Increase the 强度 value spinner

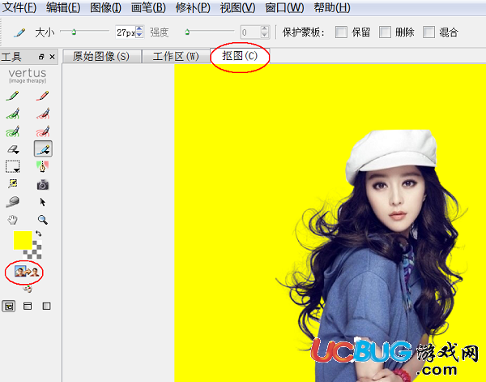click(264, 29)
